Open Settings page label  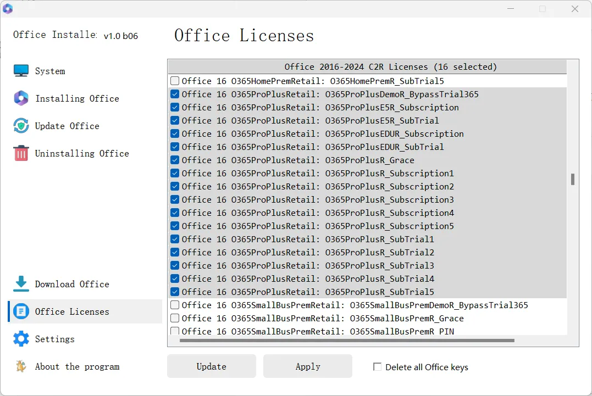click(55, 339)
